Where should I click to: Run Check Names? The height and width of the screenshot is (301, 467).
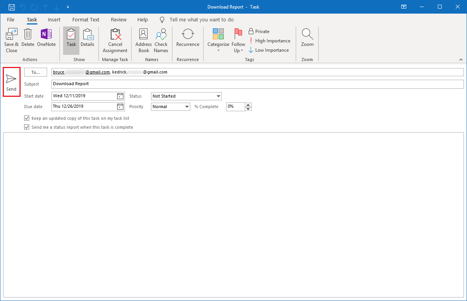[161, 41]
